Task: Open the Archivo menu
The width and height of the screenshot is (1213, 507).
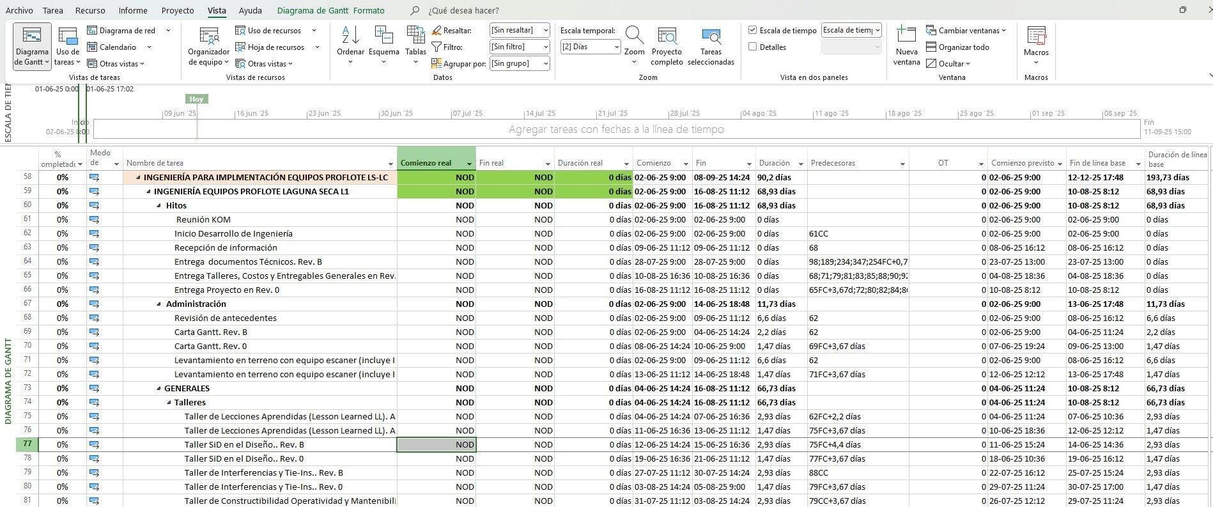Action: (x=19, y=10)
